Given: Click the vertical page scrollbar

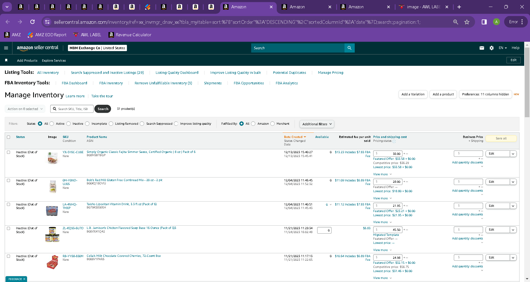Looking at the screenshot, I should [527, 83].
